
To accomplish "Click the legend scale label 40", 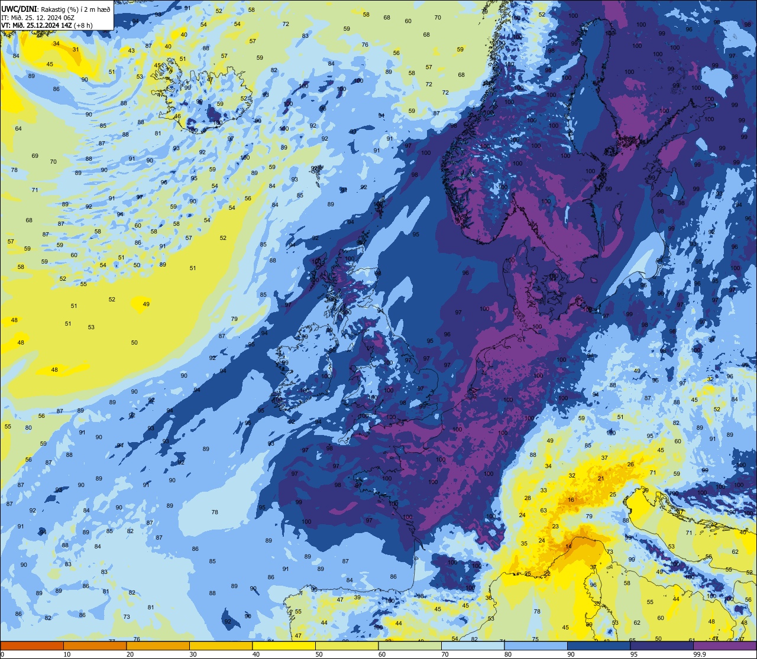I will [x=256, y=654].
